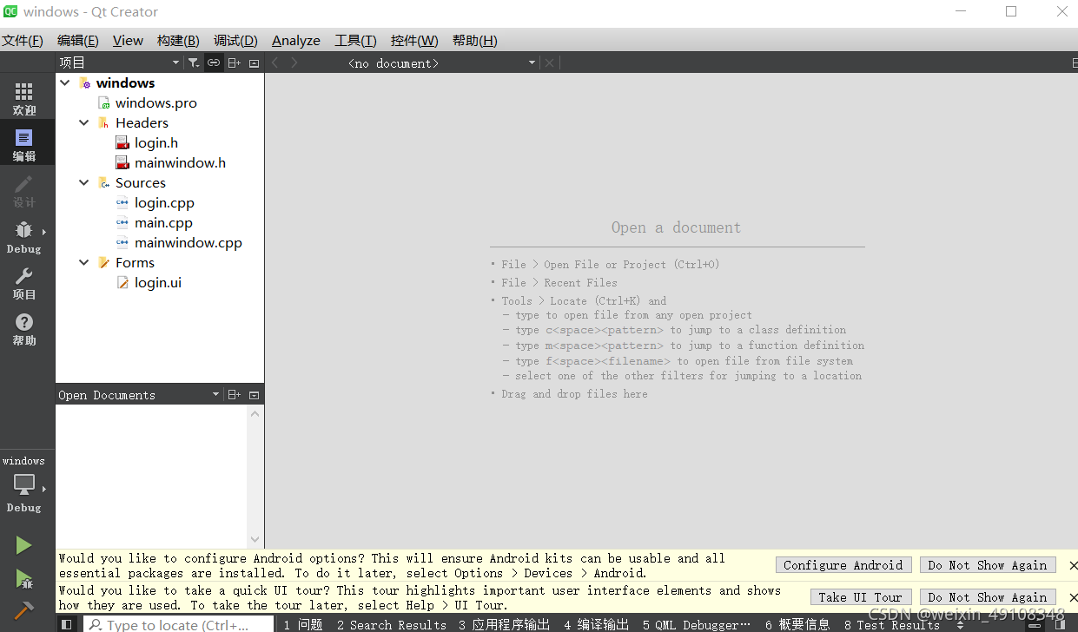Open the 3 应用程序输出 pane
Screen dimensions: 1078x632
coord(504,624)
